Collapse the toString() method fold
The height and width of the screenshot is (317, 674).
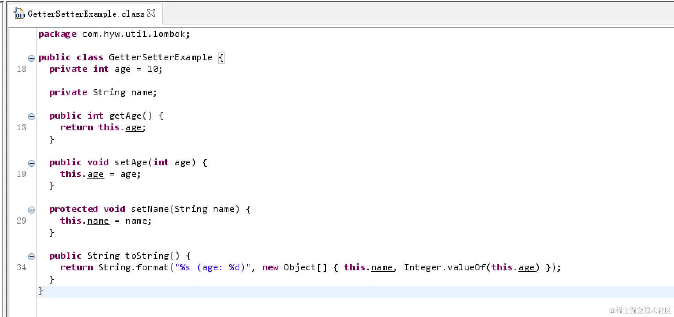tap(32, 256)
